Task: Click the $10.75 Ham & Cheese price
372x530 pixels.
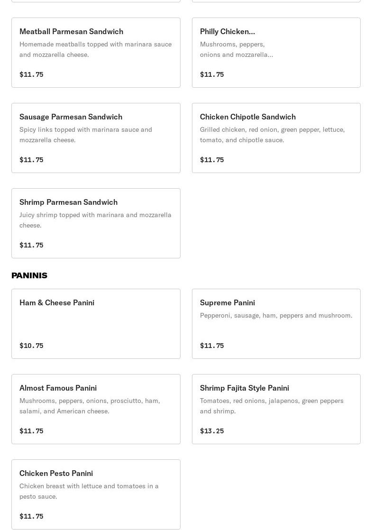Action: [31, 346]
